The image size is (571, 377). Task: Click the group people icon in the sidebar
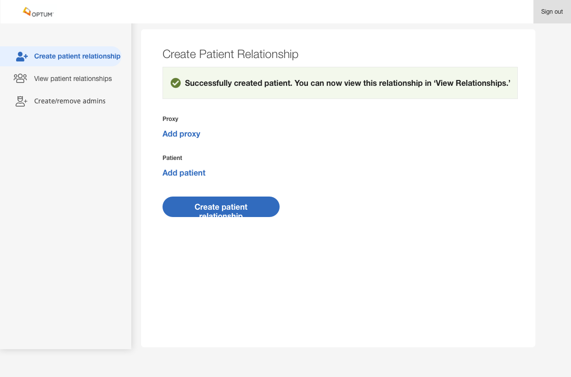pyautogui.click(x=20, y=79)
